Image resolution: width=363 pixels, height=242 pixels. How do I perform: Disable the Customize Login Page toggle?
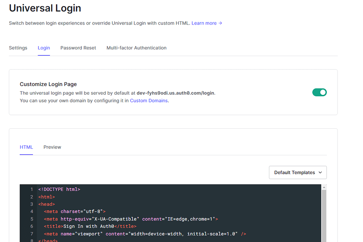click(319, 92)
